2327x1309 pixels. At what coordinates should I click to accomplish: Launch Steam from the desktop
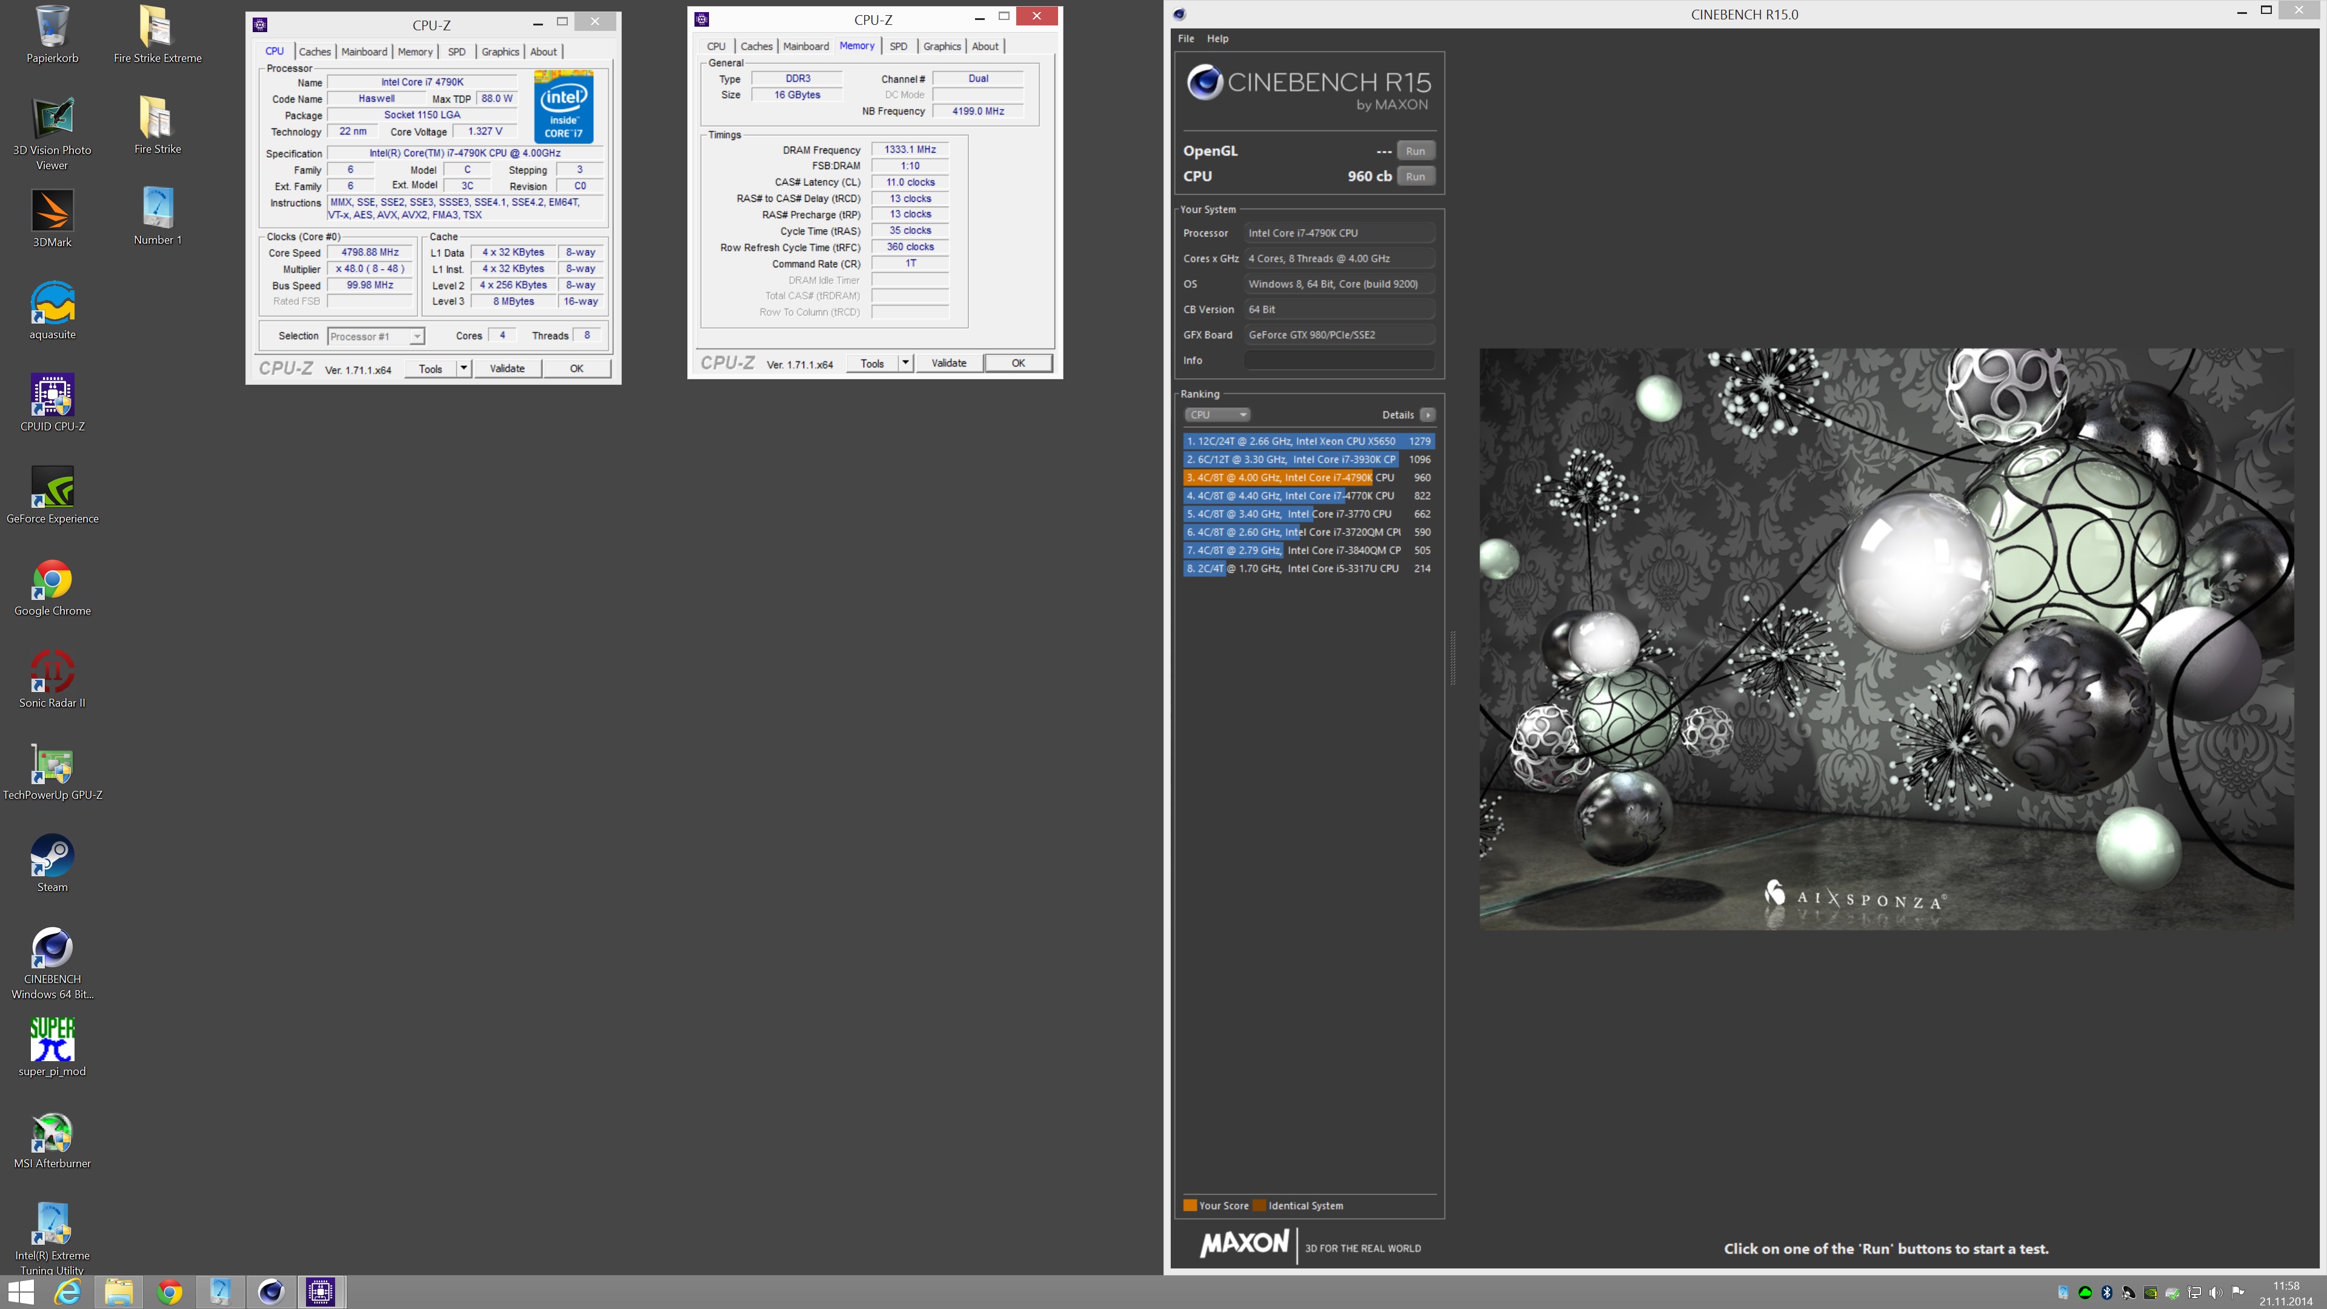52,863
